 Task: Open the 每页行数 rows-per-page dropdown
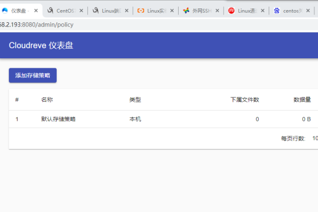click(x=315, y=138)
